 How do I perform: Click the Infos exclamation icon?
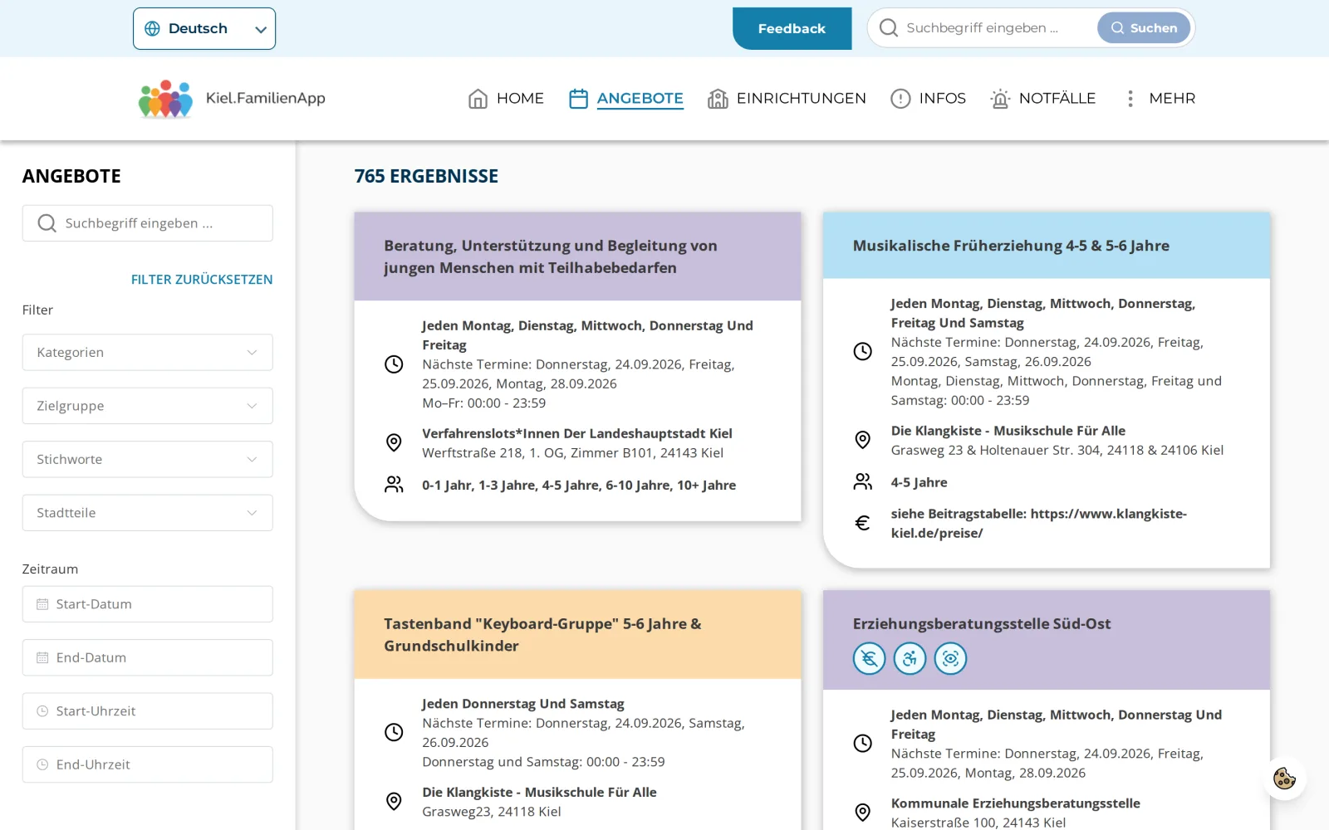click(900, 99)
